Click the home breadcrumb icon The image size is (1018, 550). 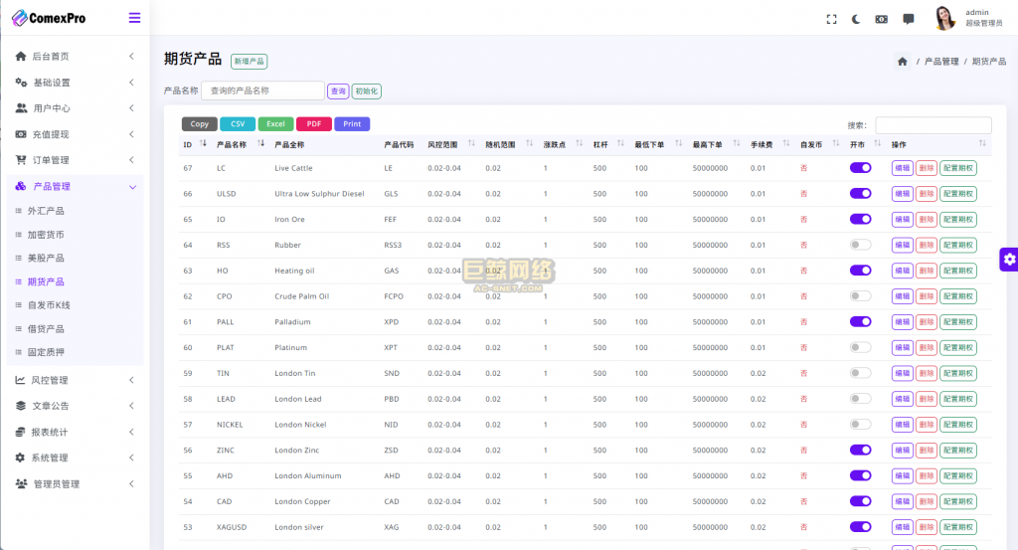tap(903, 62)
